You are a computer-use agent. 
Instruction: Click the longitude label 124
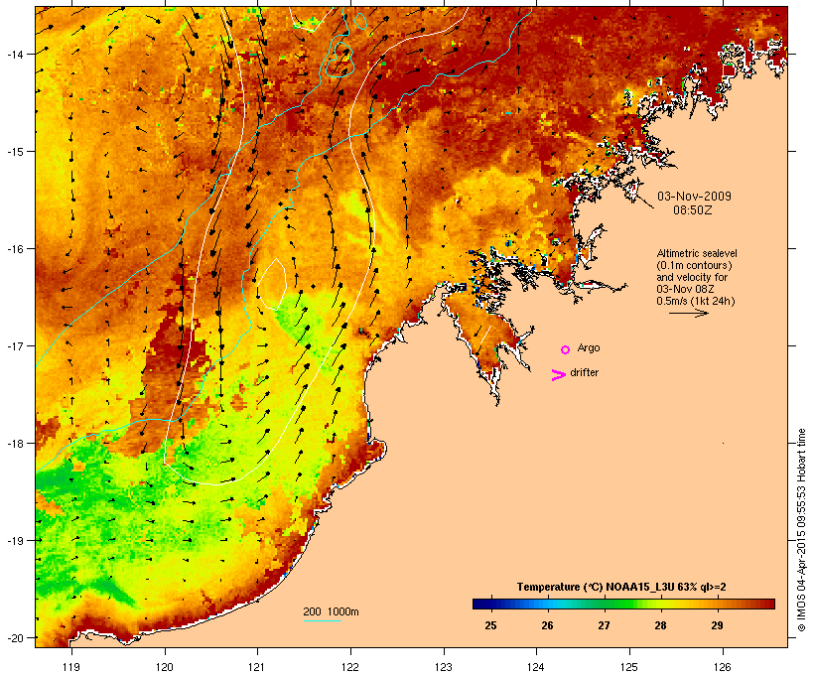point(536,667)
